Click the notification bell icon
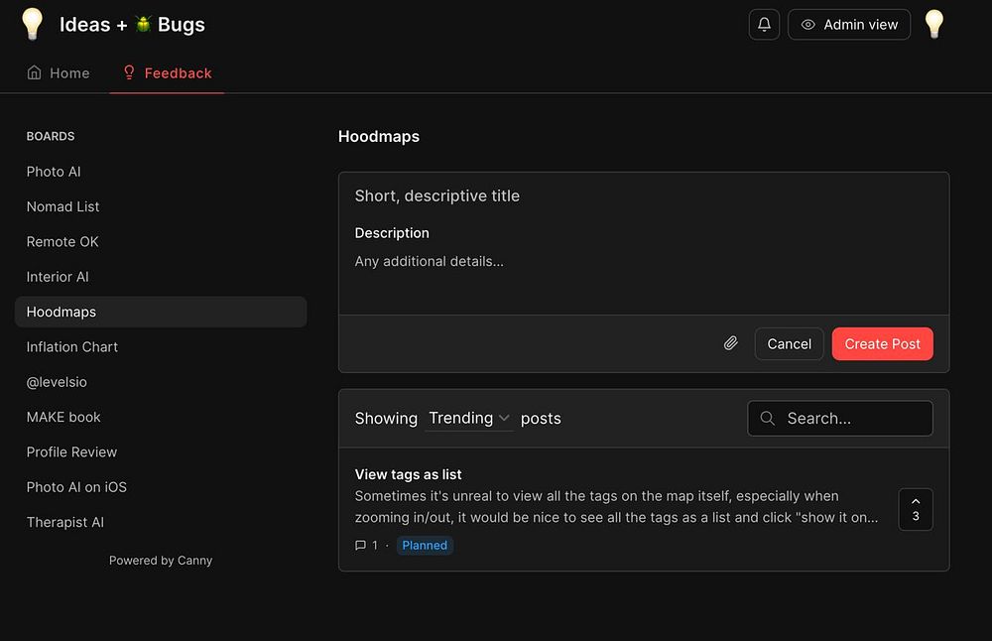Viewport: 992px width, 641px height. coord(764,25)
